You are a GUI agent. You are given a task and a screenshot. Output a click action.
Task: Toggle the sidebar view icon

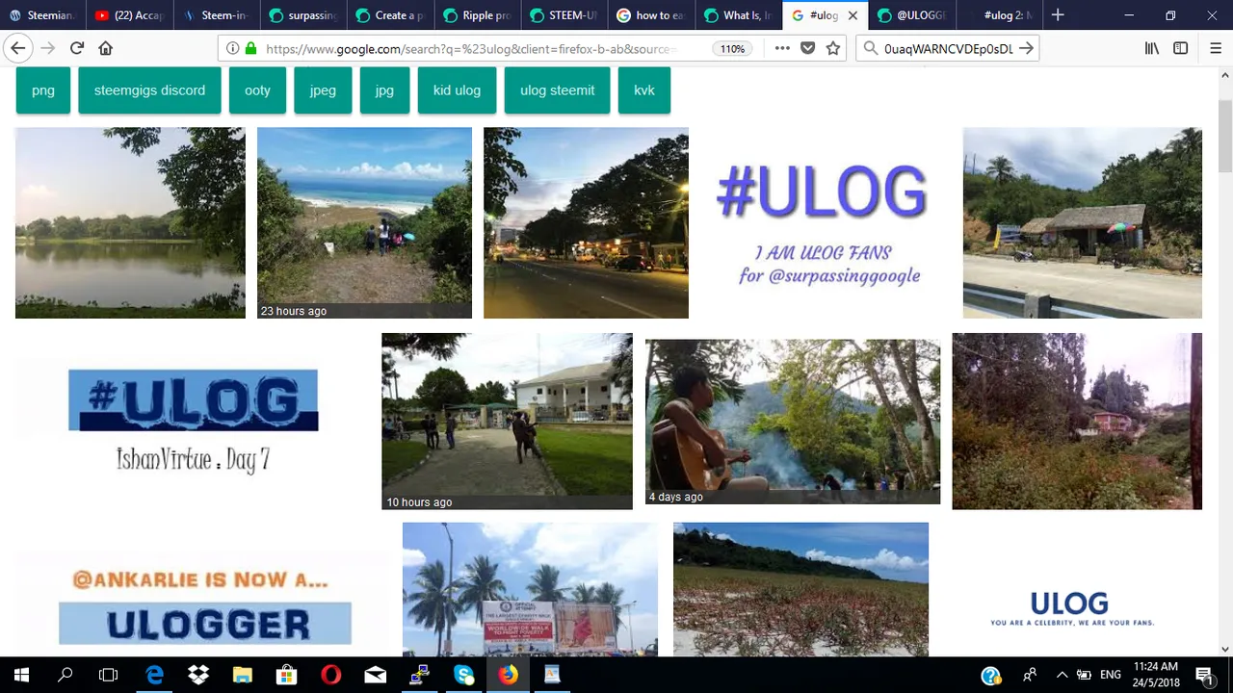[1180, 48]
